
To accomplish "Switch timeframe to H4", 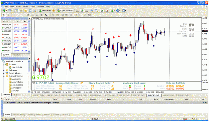I will 76,15.
